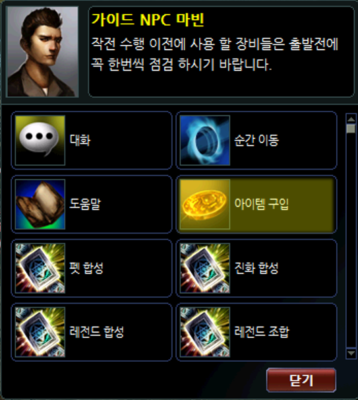Click the card icon beside 레전드 합성
Image resolution: width=358 pixels, height=400 pixels.
(x=40, y=331)
